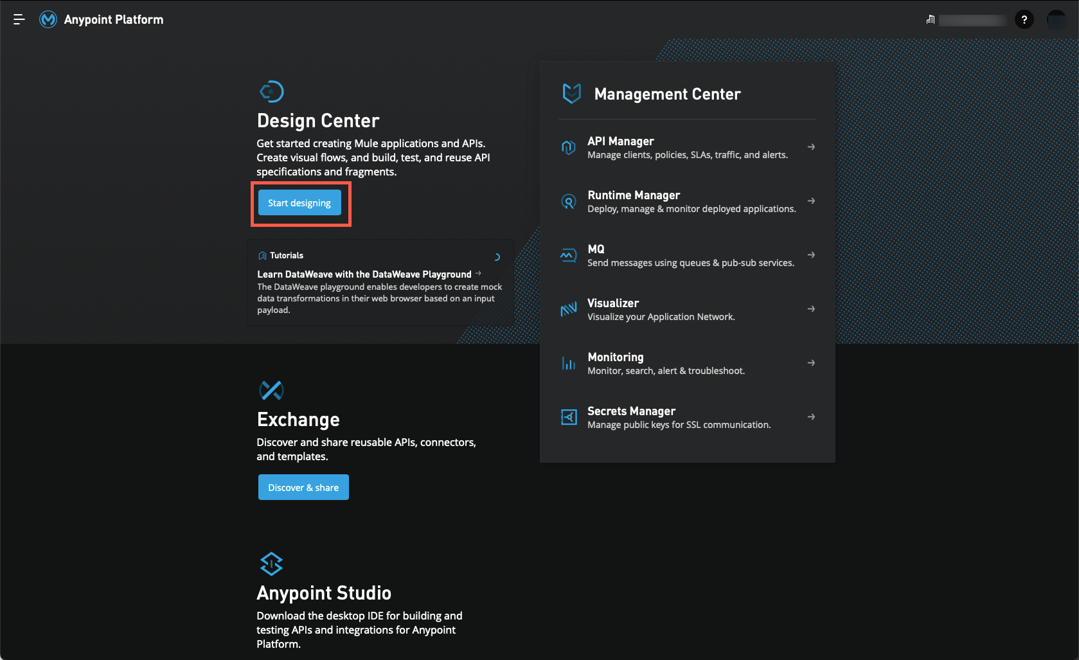Click the Monitoring bar chart icon

tap(568, 363)
